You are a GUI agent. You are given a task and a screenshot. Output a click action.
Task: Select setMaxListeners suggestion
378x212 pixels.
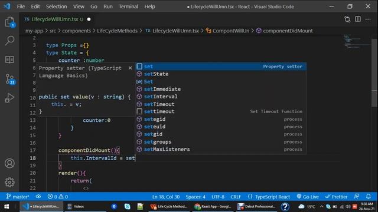pyautogui.click(x=221, y=149)
